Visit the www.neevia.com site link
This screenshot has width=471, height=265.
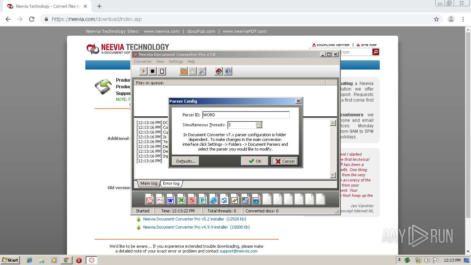click(x=162, y=31)
